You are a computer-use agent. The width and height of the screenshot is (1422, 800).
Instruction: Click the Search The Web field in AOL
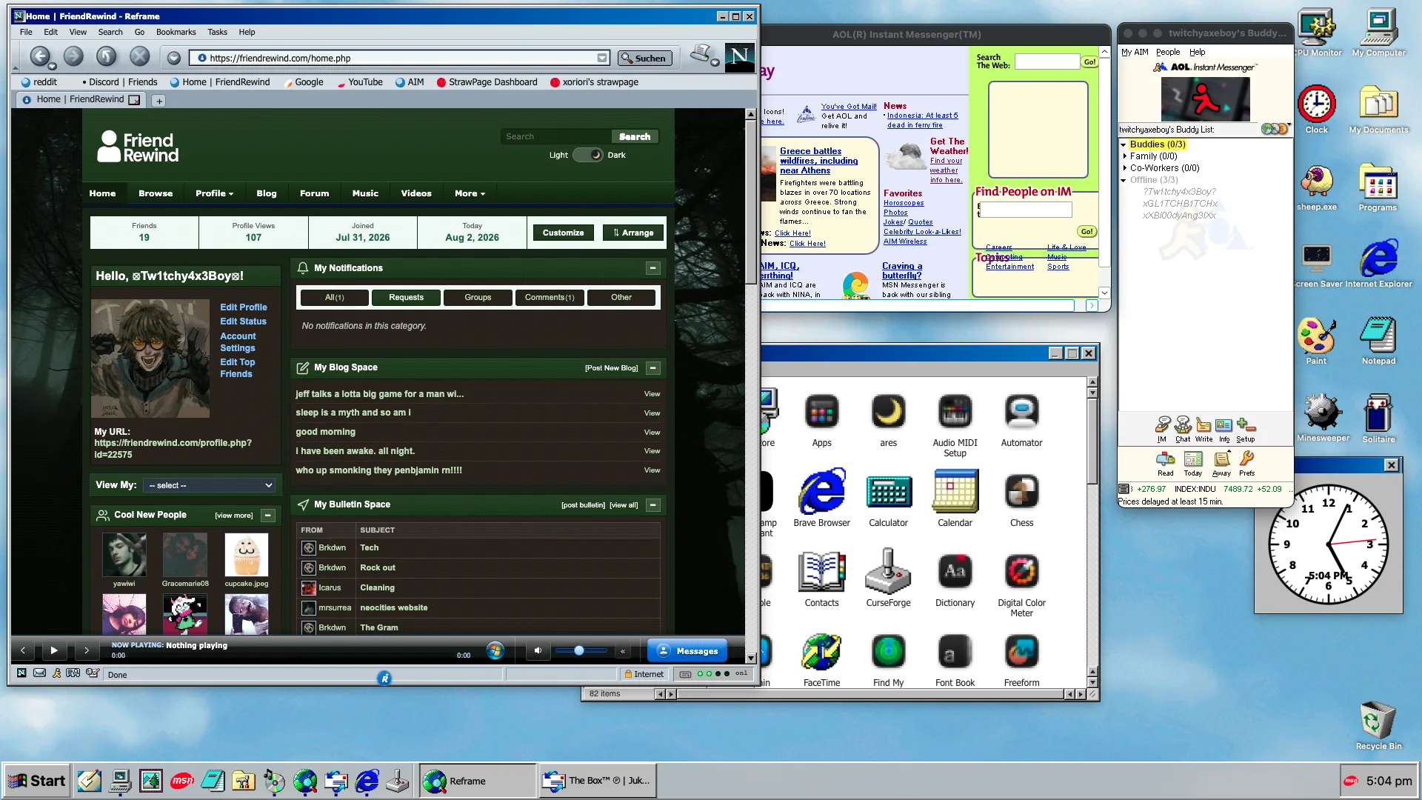1047,61
